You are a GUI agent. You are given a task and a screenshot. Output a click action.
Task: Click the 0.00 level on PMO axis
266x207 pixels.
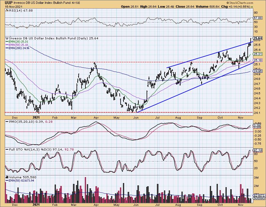[x=258, y=132]
